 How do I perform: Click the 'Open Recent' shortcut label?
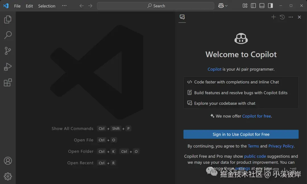(80, 163)
